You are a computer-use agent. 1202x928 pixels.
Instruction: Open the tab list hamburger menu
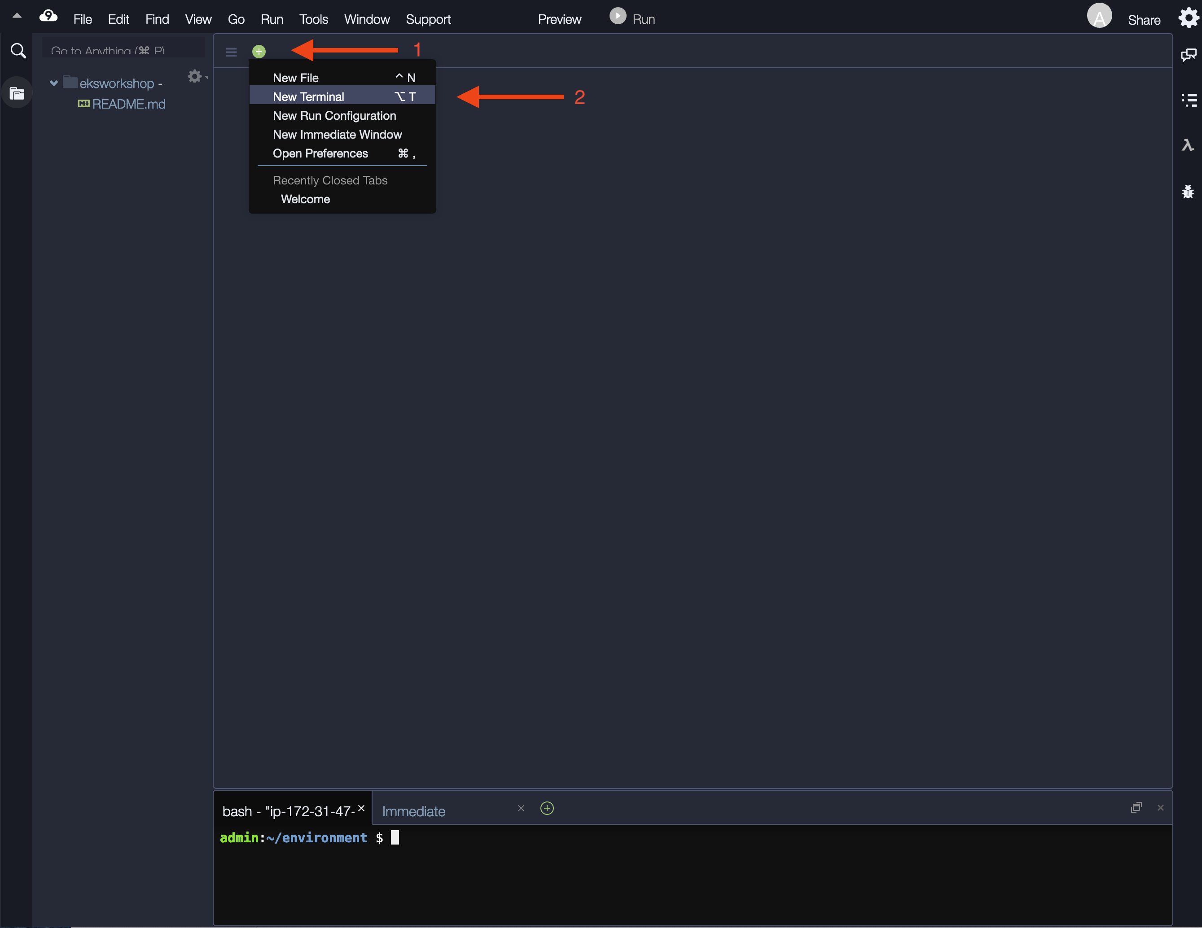point(231,52)
